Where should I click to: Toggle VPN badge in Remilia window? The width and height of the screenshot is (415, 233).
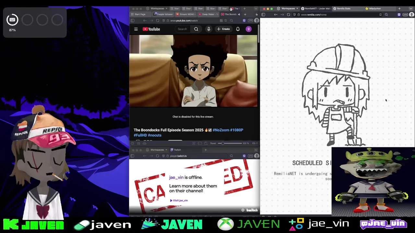click(405, 15)
